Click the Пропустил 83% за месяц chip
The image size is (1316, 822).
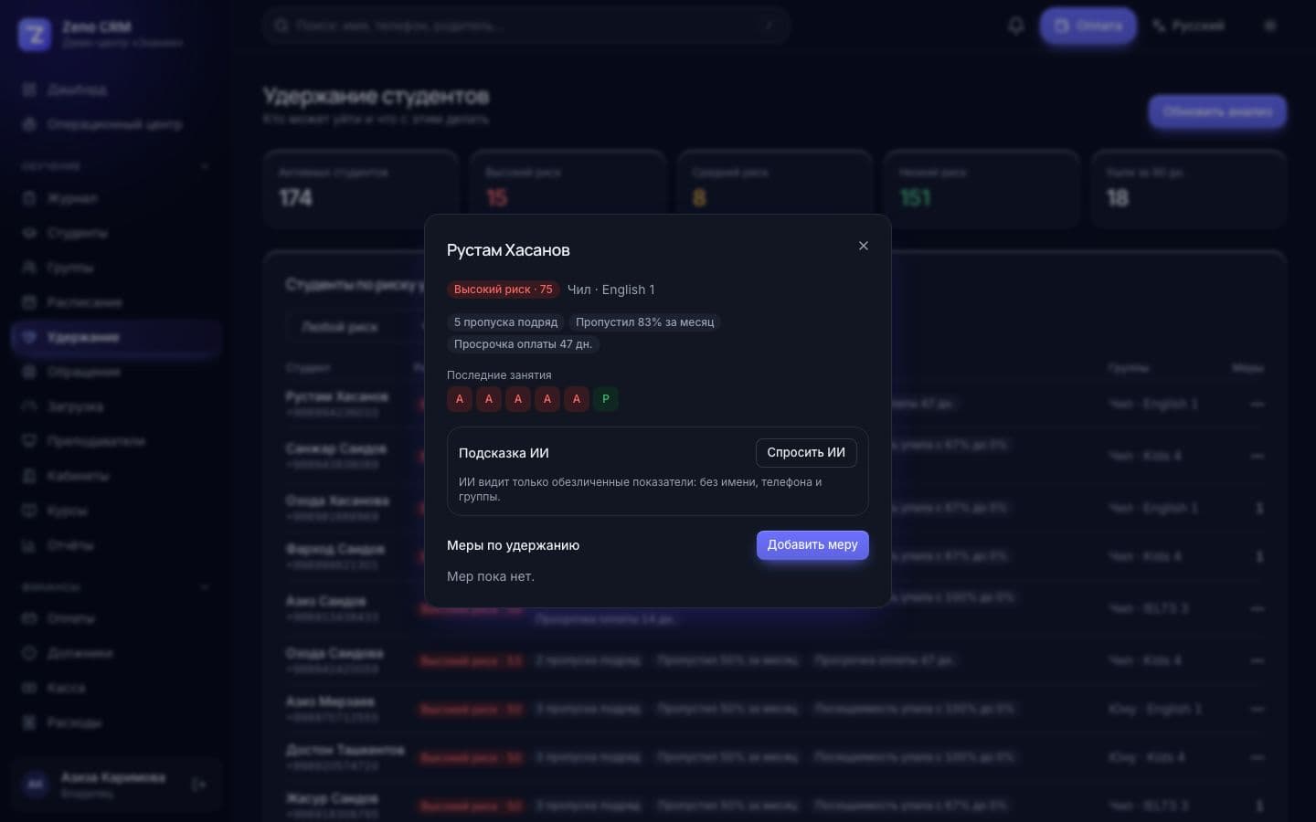645,322
